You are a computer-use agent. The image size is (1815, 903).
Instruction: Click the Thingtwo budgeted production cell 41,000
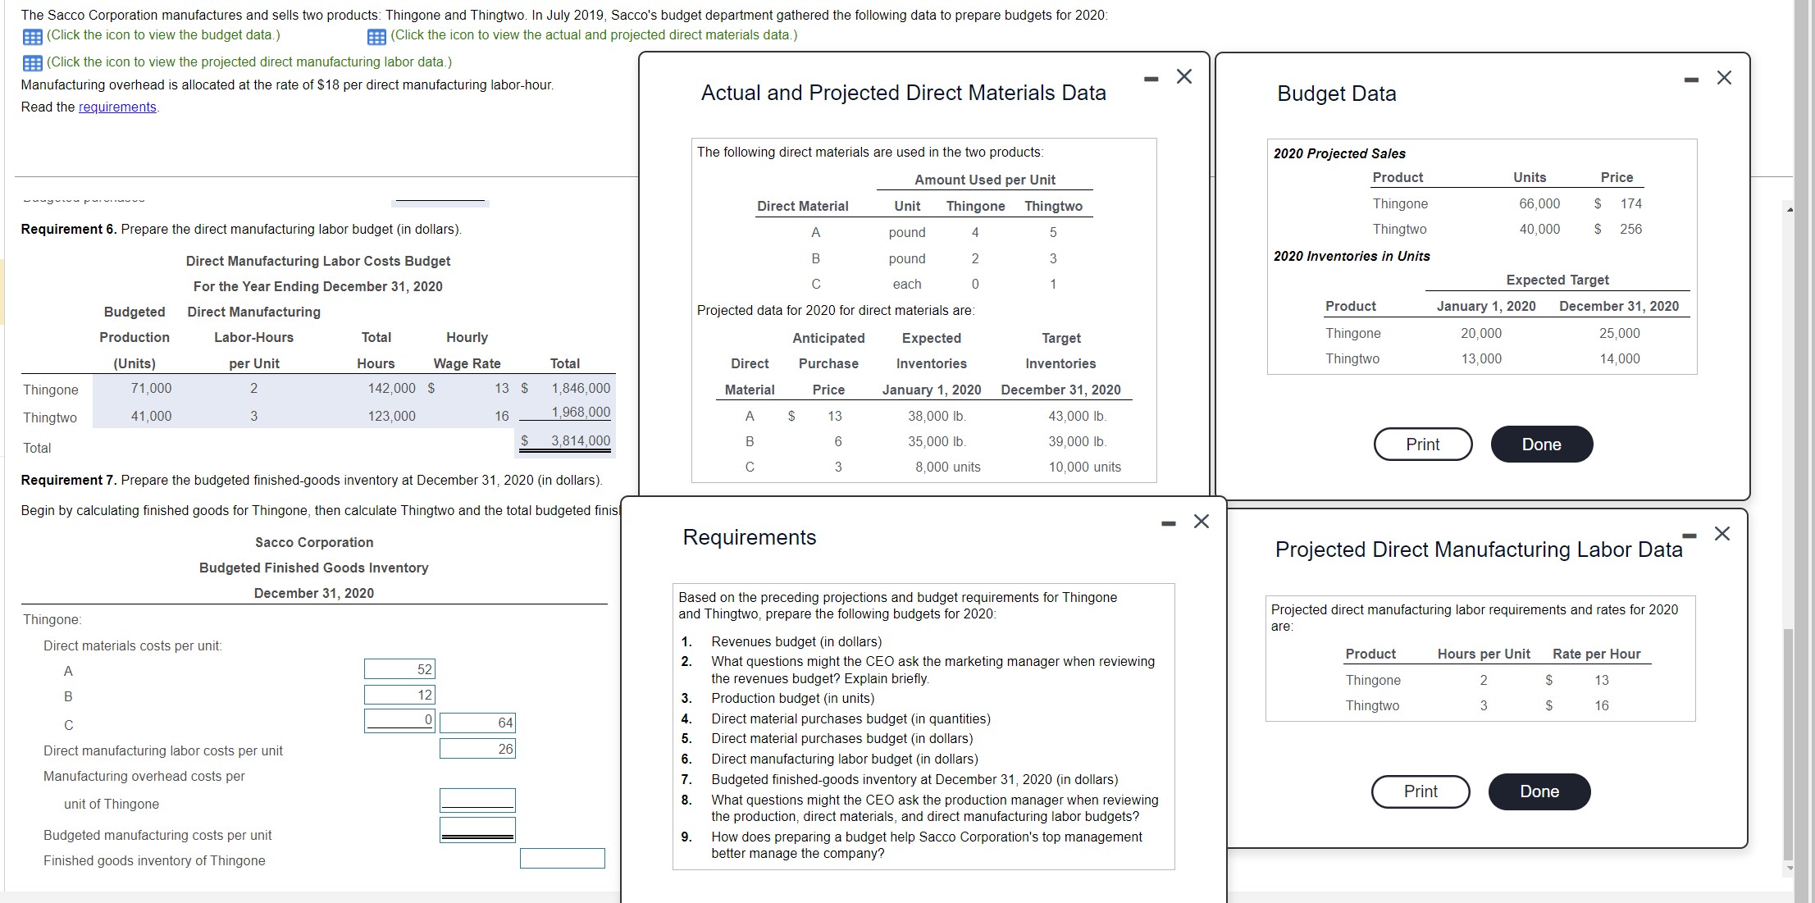152,416
